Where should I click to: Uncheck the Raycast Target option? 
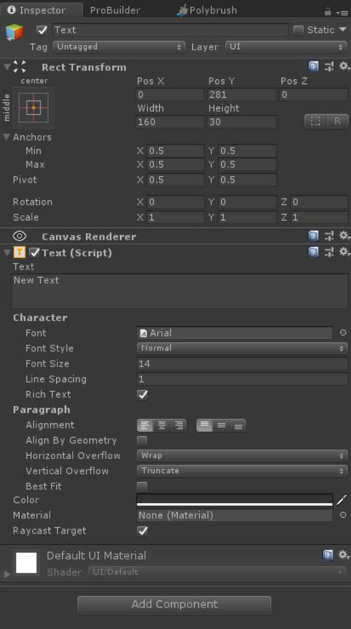tap(141, 530)
